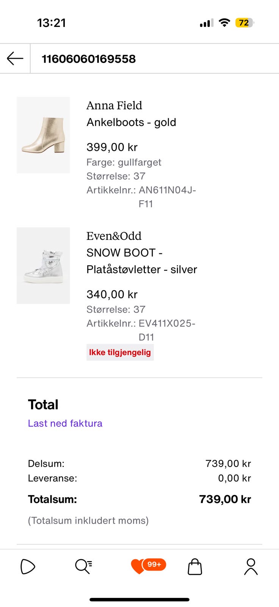Open the shopping bag icon

195,567
